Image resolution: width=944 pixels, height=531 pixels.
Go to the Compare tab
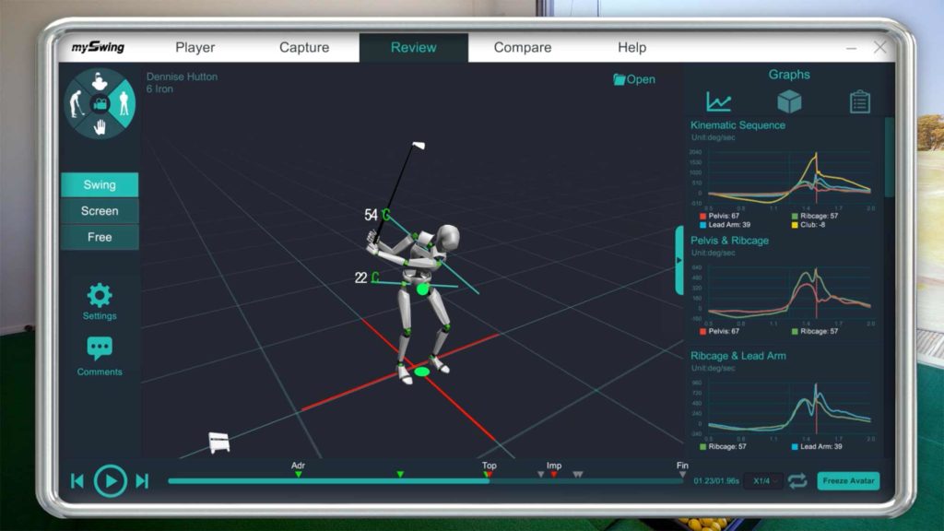(x=522, y=48)
